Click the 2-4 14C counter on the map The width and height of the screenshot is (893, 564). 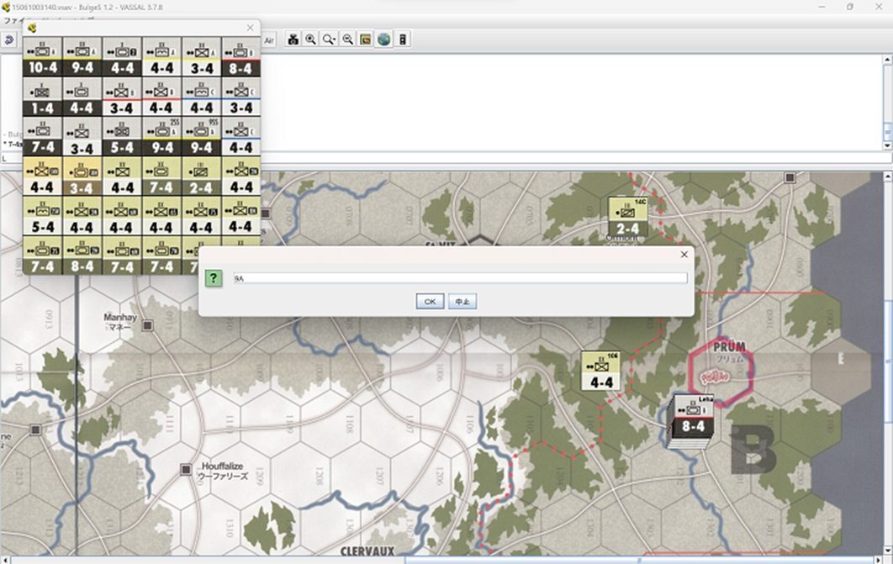click(x=627, y=217)
